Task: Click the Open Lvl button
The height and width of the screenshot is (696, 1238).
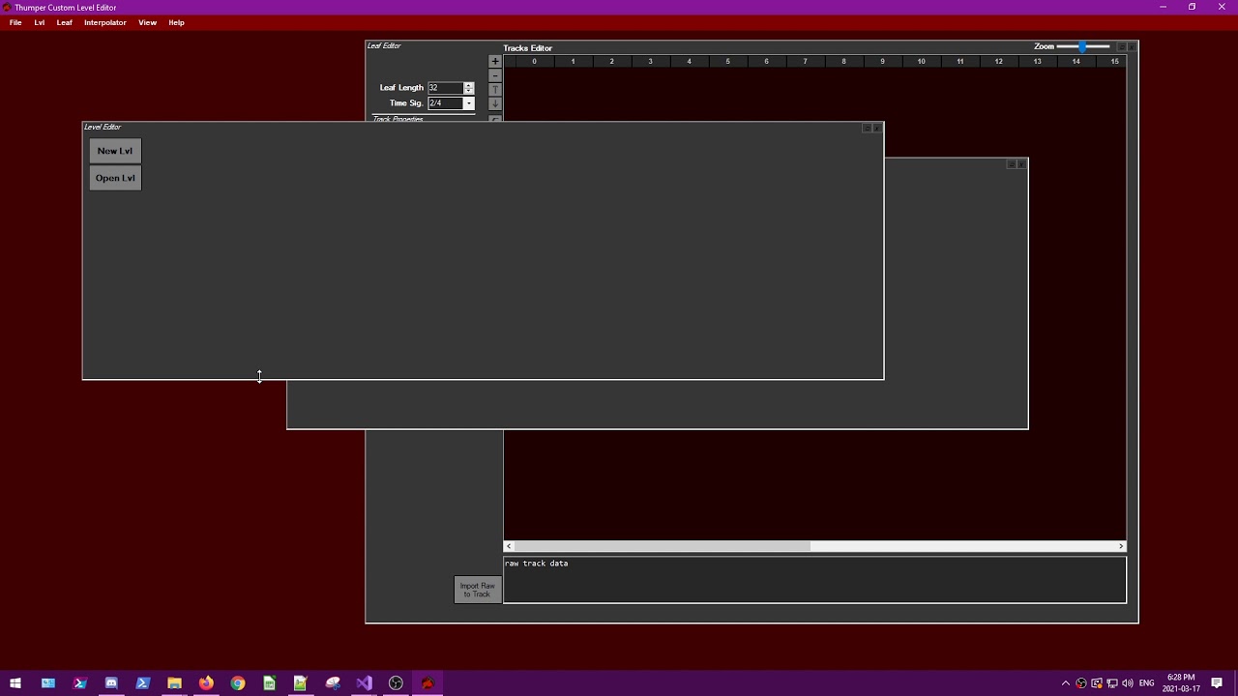Action: (115, 178)
